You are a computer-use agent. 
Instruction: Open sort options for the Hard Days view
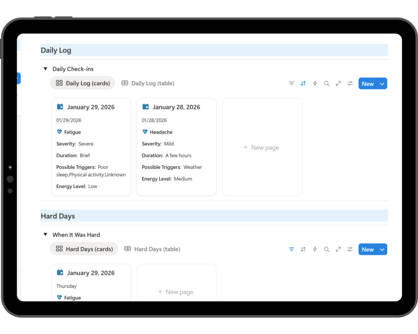tap(303, 249)
